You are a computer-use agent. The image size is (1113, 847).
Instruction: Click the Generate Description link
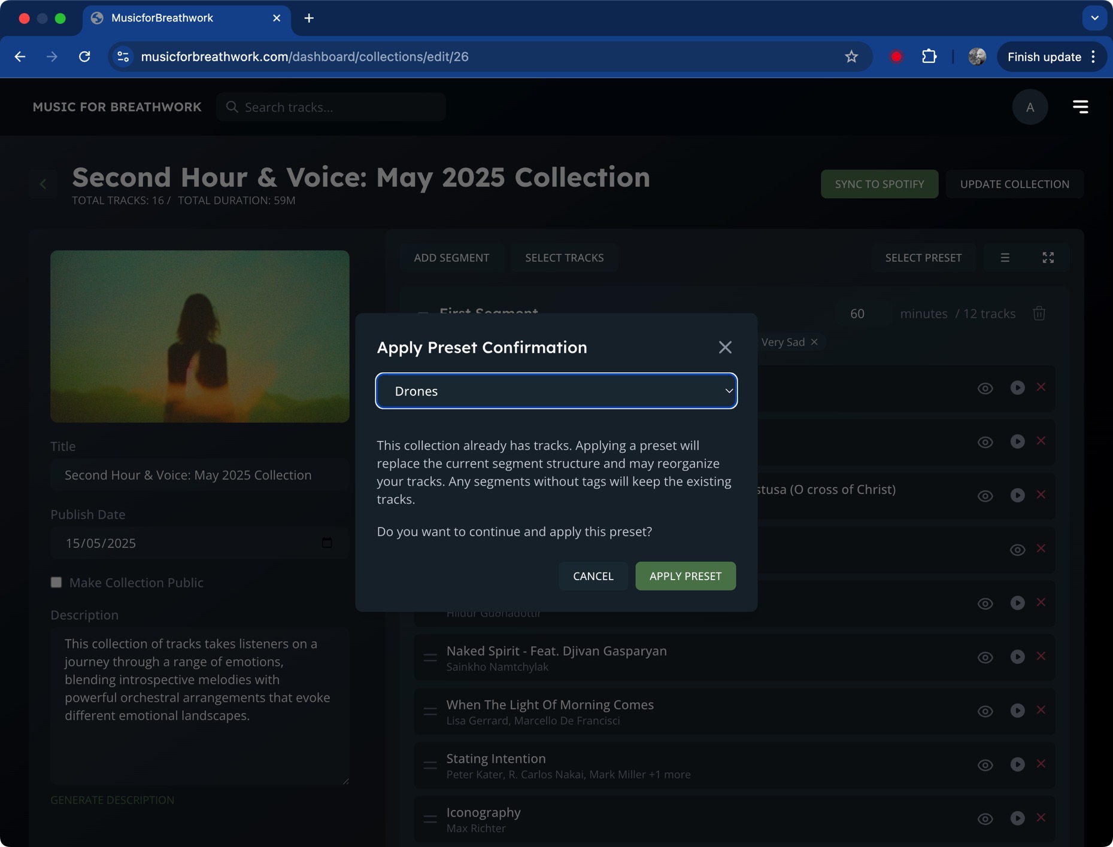coord(112,800)
